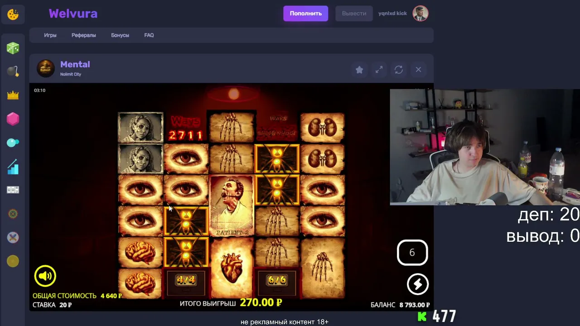
Task: Activate the lightning turbo spin button
Action: (417, 284)
